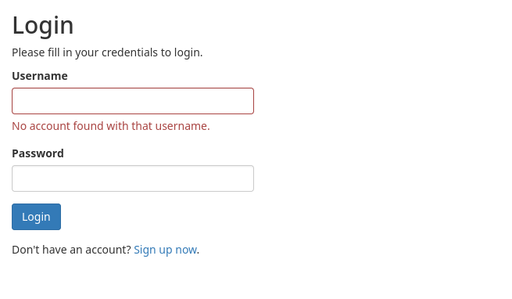Click the Password field label

click(38, 153)
